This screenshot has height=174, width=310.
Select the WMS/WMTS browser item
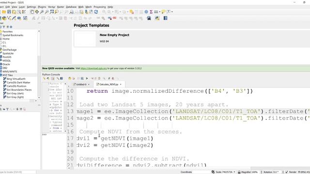pyautogui.click(x=10, y=72)
